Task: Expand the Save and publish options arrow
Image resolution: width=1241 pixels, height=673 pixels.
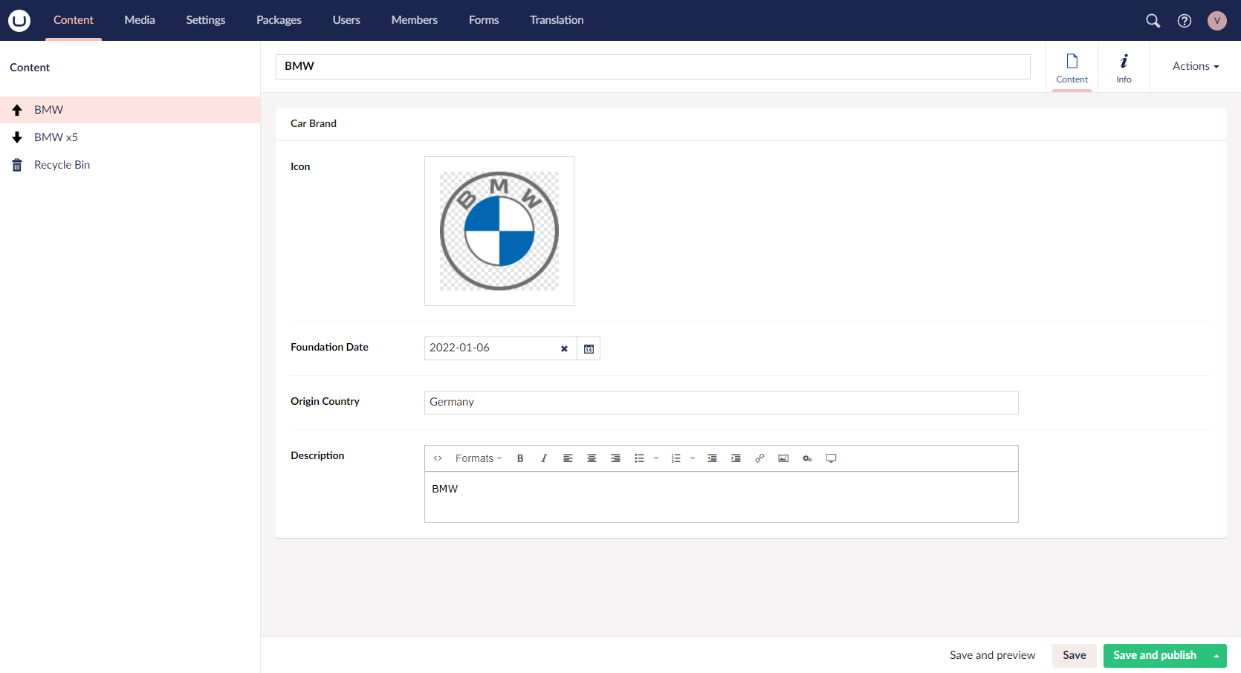Action: click(x=1216, y=656)
